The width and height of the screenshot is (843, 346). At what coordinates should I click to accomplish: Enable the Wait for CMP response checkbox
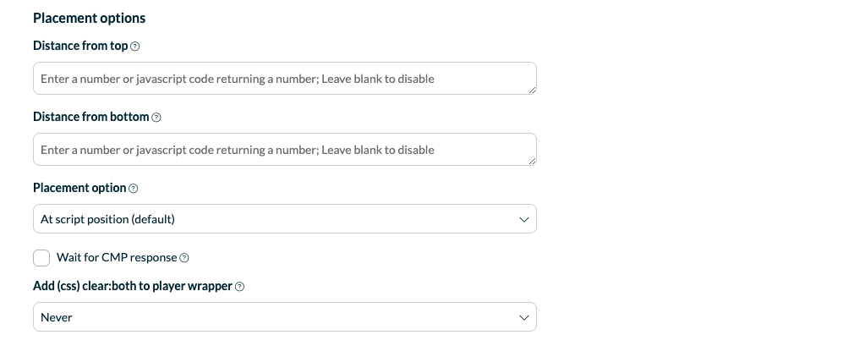[x=41, y=258]
